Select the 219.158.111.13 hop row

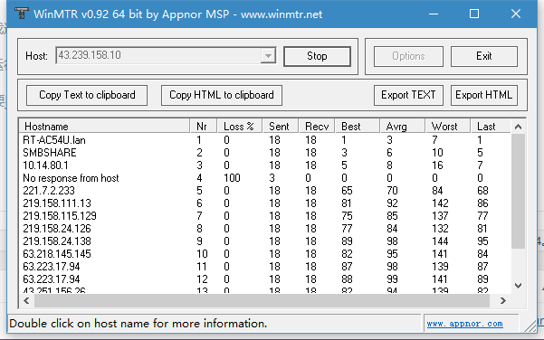[x=264, y=203]
